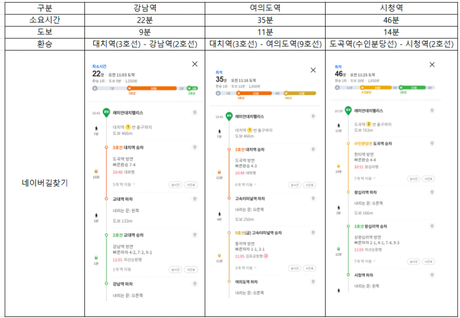Close the 46분 route panel
Viewport: 460px width, 318px height.
tap(432, 65)
